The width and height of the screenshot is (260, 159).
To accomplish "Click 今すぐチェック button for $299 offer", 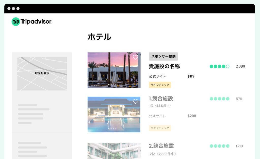I will tap(160, 128).
